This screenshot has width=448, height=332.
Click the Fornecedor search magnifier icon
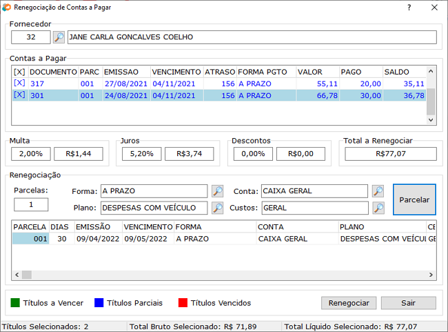[x=59, y=37]
